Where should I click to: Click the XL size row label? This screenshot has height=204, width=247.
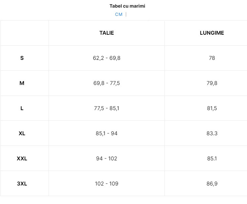click(22, 133)
